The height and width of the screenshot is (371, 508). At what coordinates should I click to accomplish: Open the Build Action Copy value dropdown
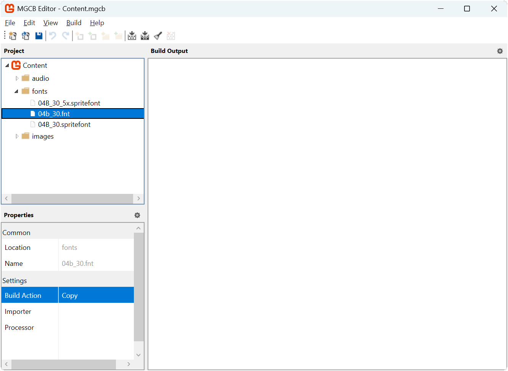tap(96, 295)
